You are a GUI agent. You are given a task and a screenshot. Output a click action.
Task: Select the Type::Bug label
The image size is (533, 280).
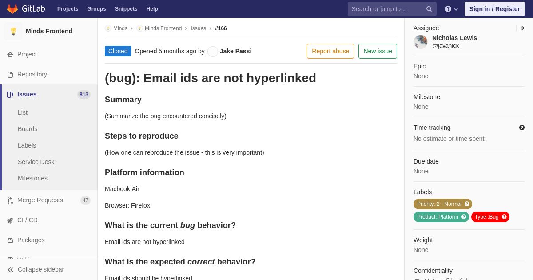[486, 217]
